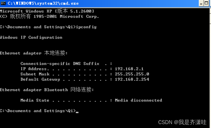This screenshot has width=211, height=128.
Task: Click the 'Media disconnected' value
Action: (139, 100)
